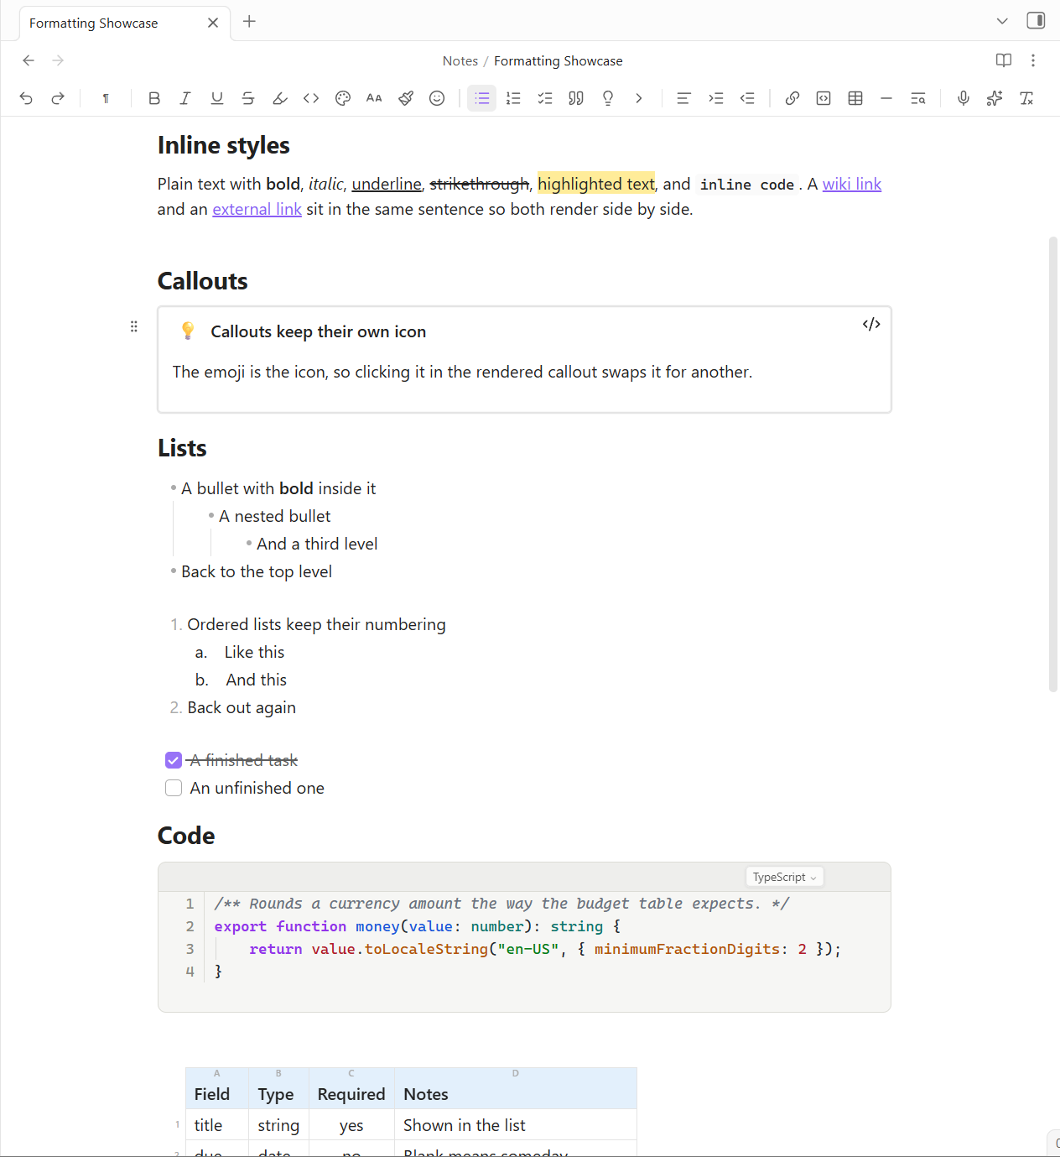Screen dimensions: 1060x1157
Task: Open the font size AA option
Action: pyautogui.click(x=374, y=98)
